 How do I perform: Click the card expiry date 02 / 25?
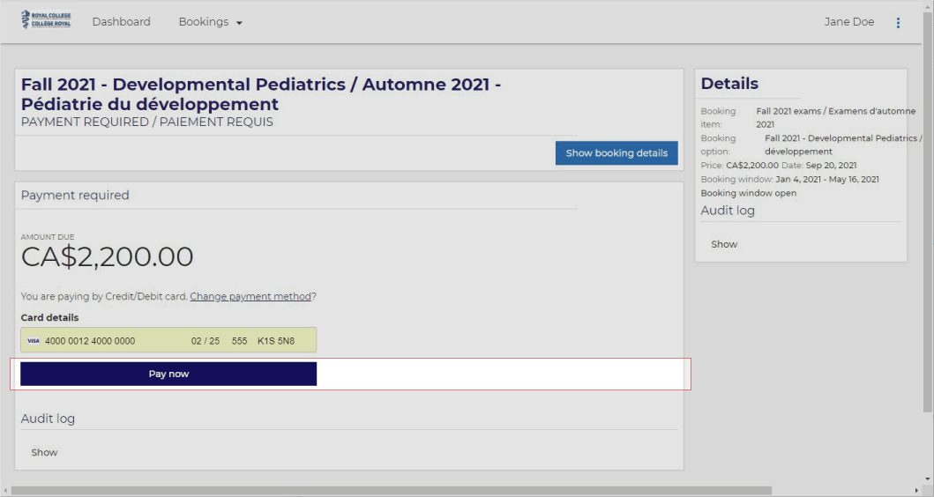(x=205, y=341)
